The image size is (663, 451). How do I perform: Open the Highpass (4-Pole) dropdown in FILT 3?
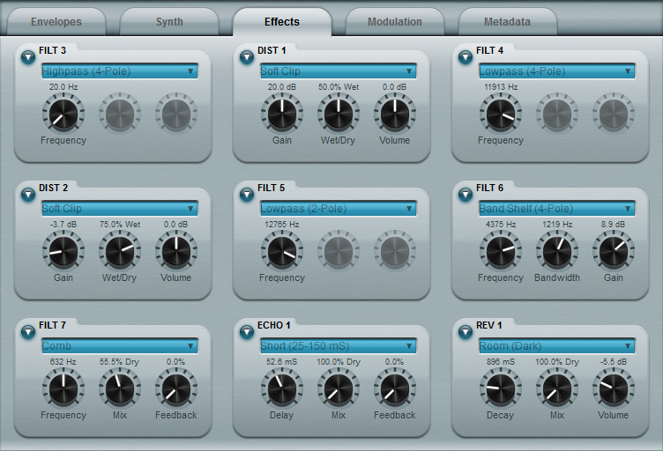(120, 71)
